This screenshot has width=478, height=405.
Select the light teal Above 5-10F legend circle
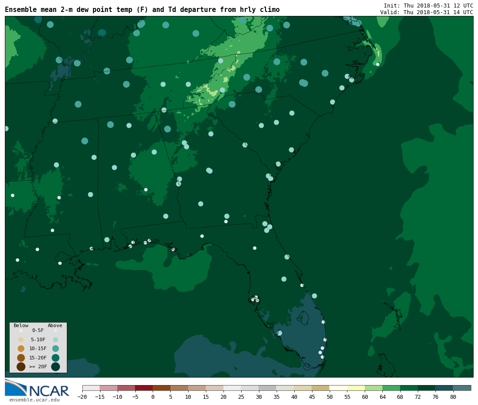click(55, 340)
